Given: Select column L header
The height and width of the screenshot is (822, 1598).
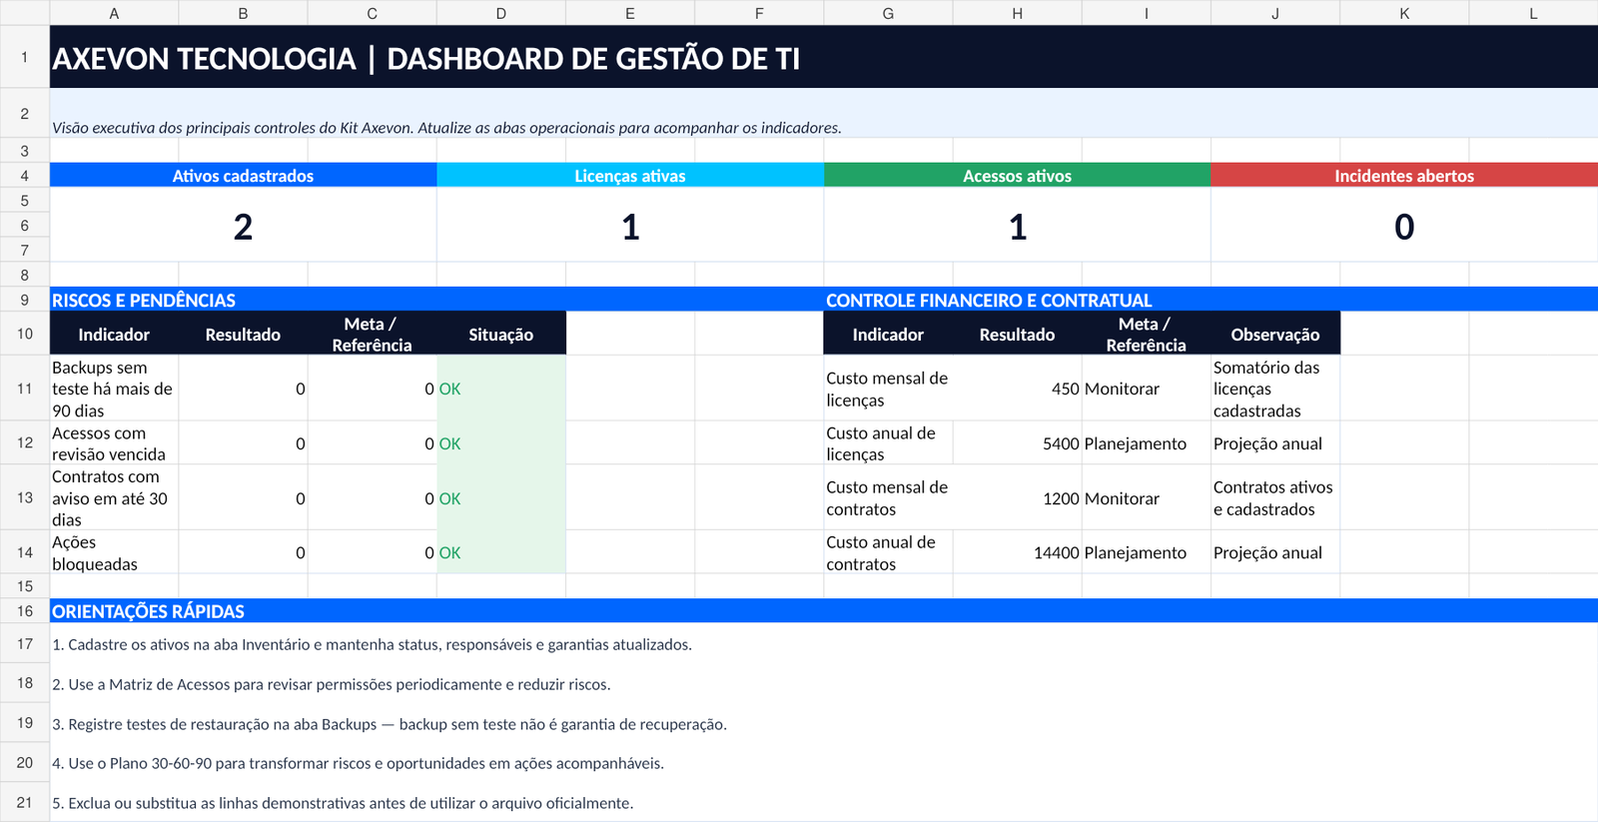Looking at the screenshot, I should tap(1533, 13).
